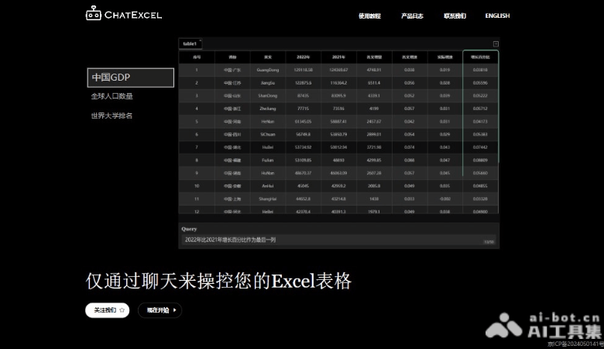Screen dimensions: 604x349
Task: Click the 关注我们 button
Action: tap(108, 310)
